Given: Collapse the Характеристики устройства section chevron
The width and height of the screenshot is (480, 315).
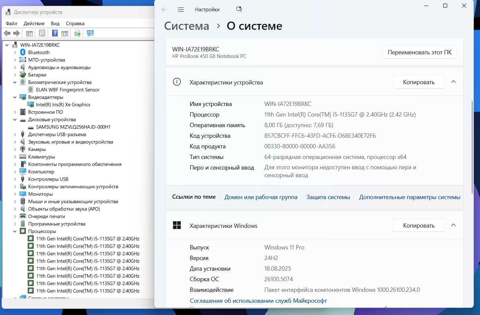Looking at the screenshot, I should (453, 82).
